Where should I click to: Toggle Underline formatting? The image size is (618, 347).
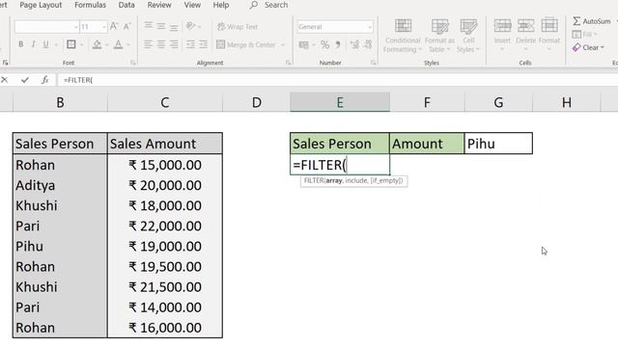click(x=45, y=44)
